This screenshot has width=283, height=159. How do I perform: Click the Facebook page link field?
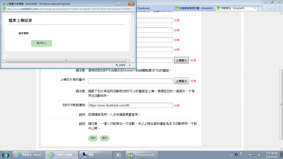(130, 105)
